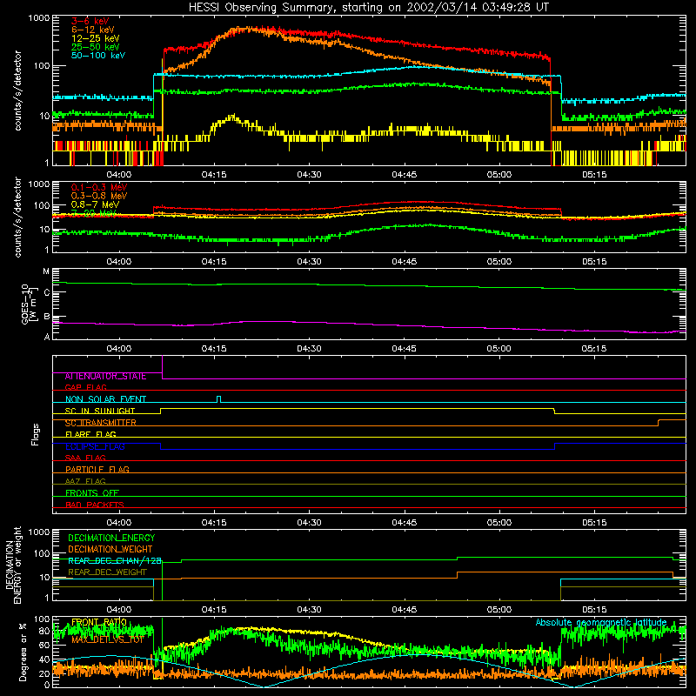Click the NON_SOLAR_EVENT pulse near 04:15

[218, 398]
